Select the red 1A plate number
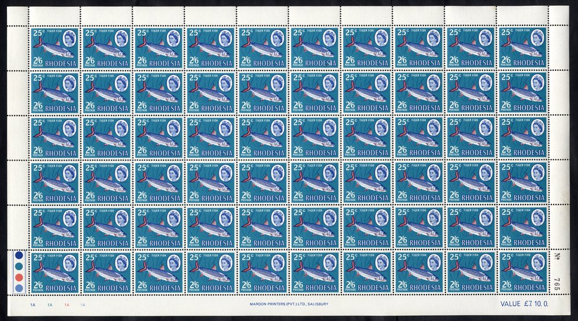Viewport: 578px width, 321px height. [x=66, y=305]
